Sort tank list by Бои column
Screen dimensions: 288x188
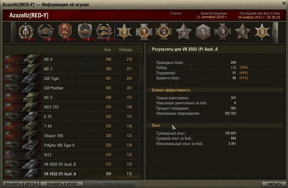[108, 50]
